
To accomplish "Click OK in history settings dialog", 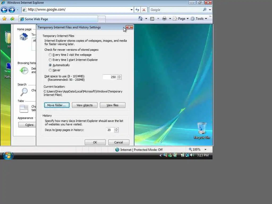I will pyautogui.click(x=95, y=142).
